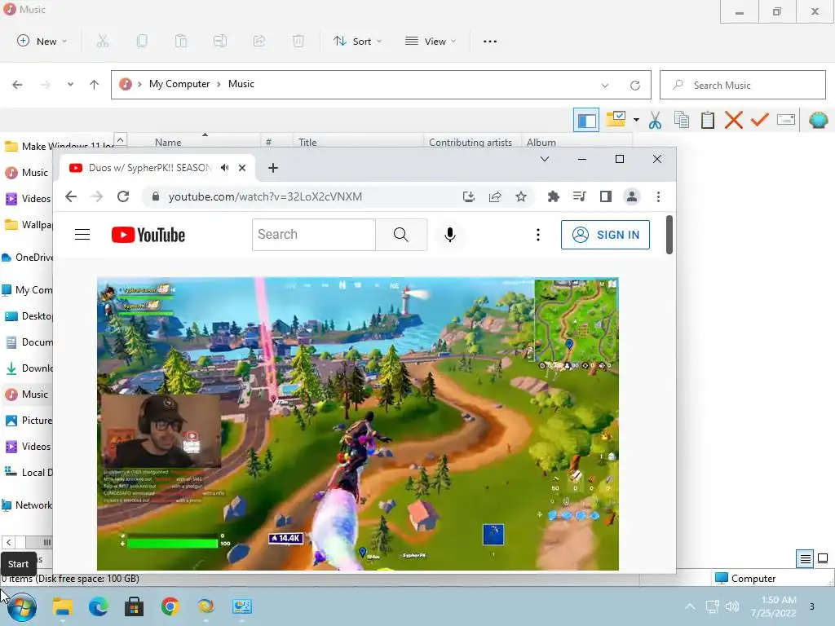
Task: Click the Fortnite video player
Action: [358, 424]
